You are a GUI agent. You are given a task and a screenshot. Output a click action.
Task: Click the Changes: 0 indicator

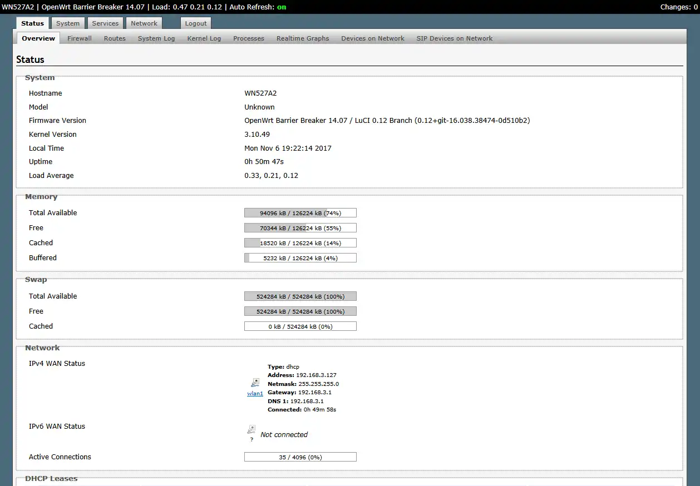point(679,7)
